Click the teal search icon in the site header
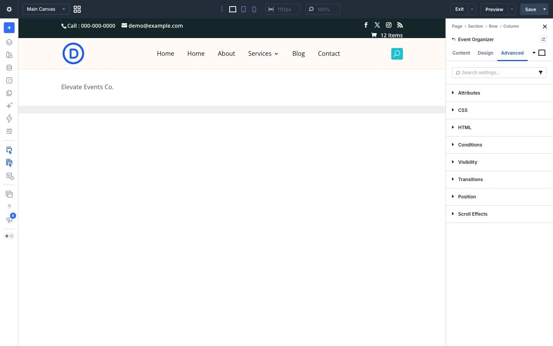This screenshot has height=346, width=553. pos(397,54)
